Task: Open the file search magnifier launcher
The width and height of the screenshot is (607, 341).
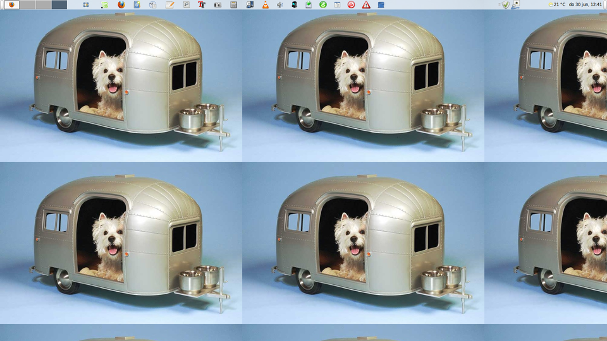Action: pos(186,4)
